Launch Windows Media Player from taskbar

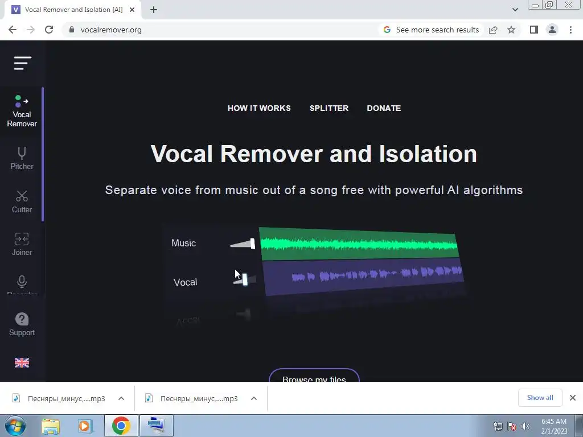pos(85,426)
